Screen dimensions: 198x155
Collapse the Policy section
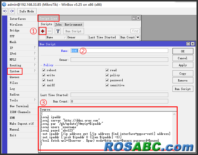tap(41, 65)
